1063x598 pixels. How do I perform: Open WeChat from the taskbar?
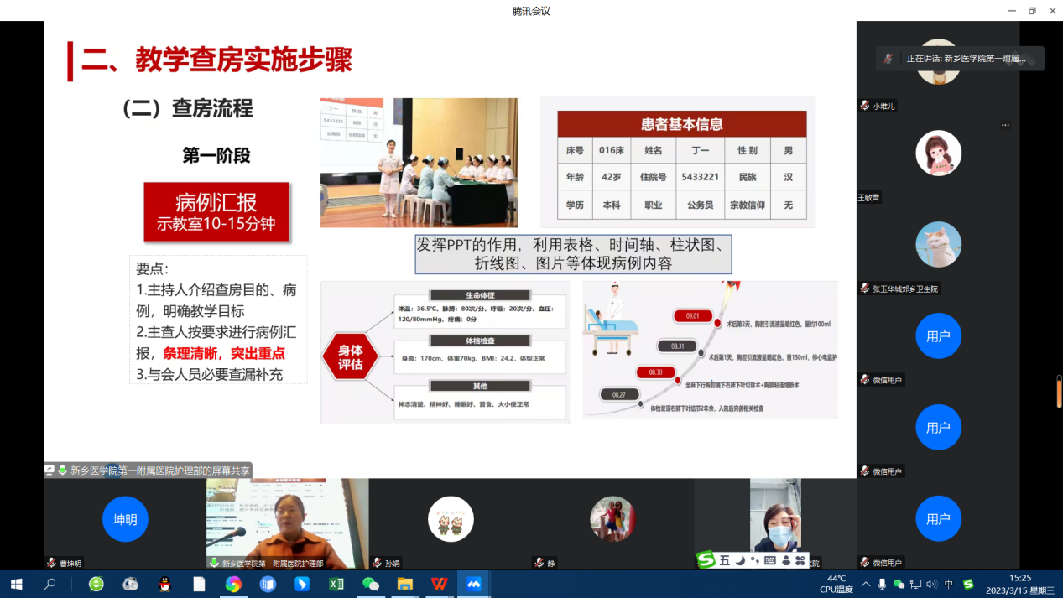370,584
